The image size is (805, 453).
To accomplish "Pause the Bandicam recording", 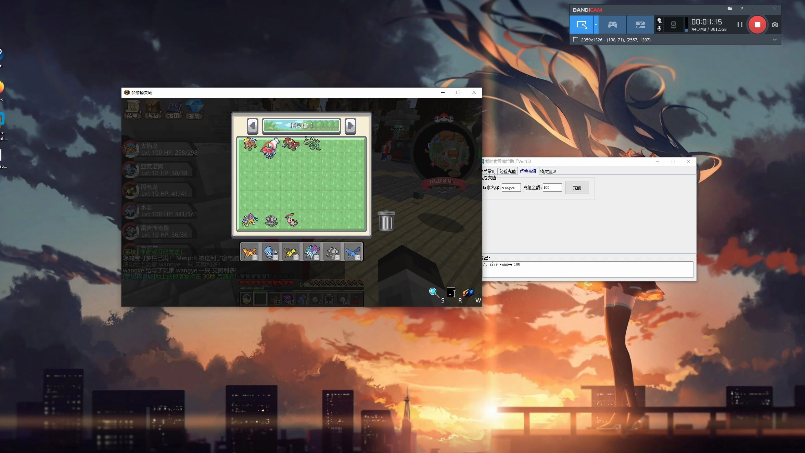I will (740, 25).
